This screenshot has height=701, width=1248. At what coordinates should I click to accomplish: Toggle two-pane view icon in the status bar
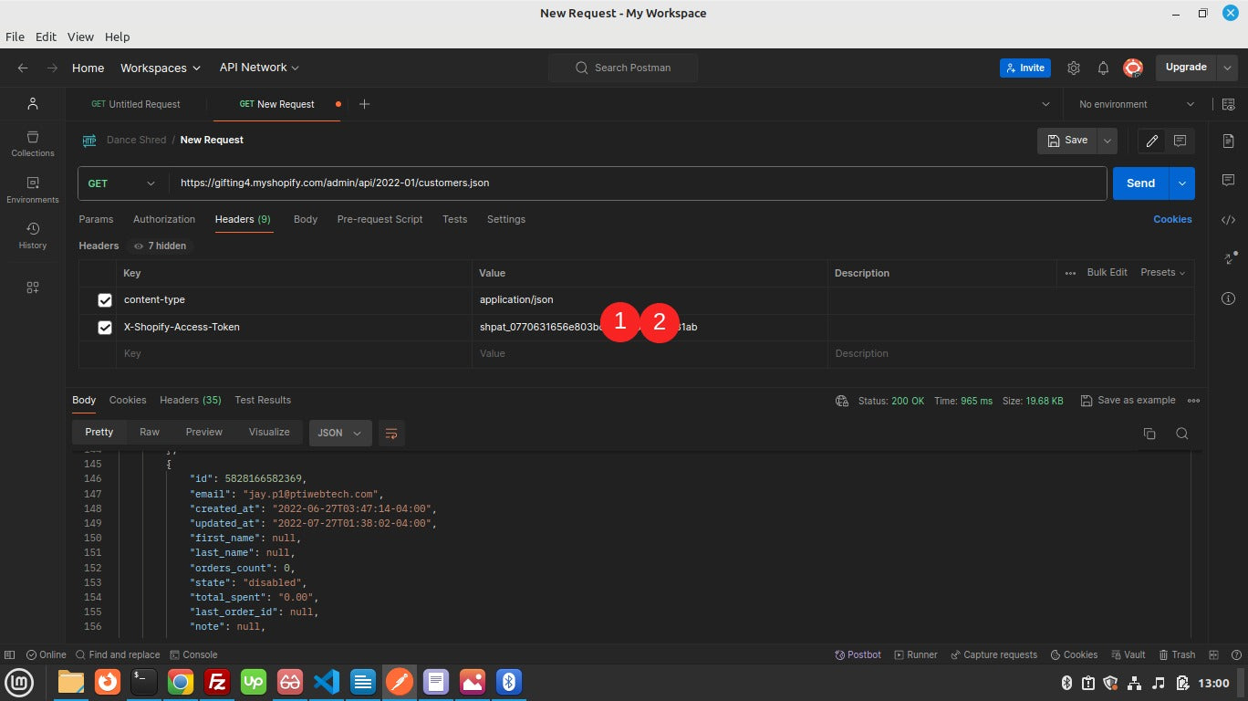[x=1213, y=654]
